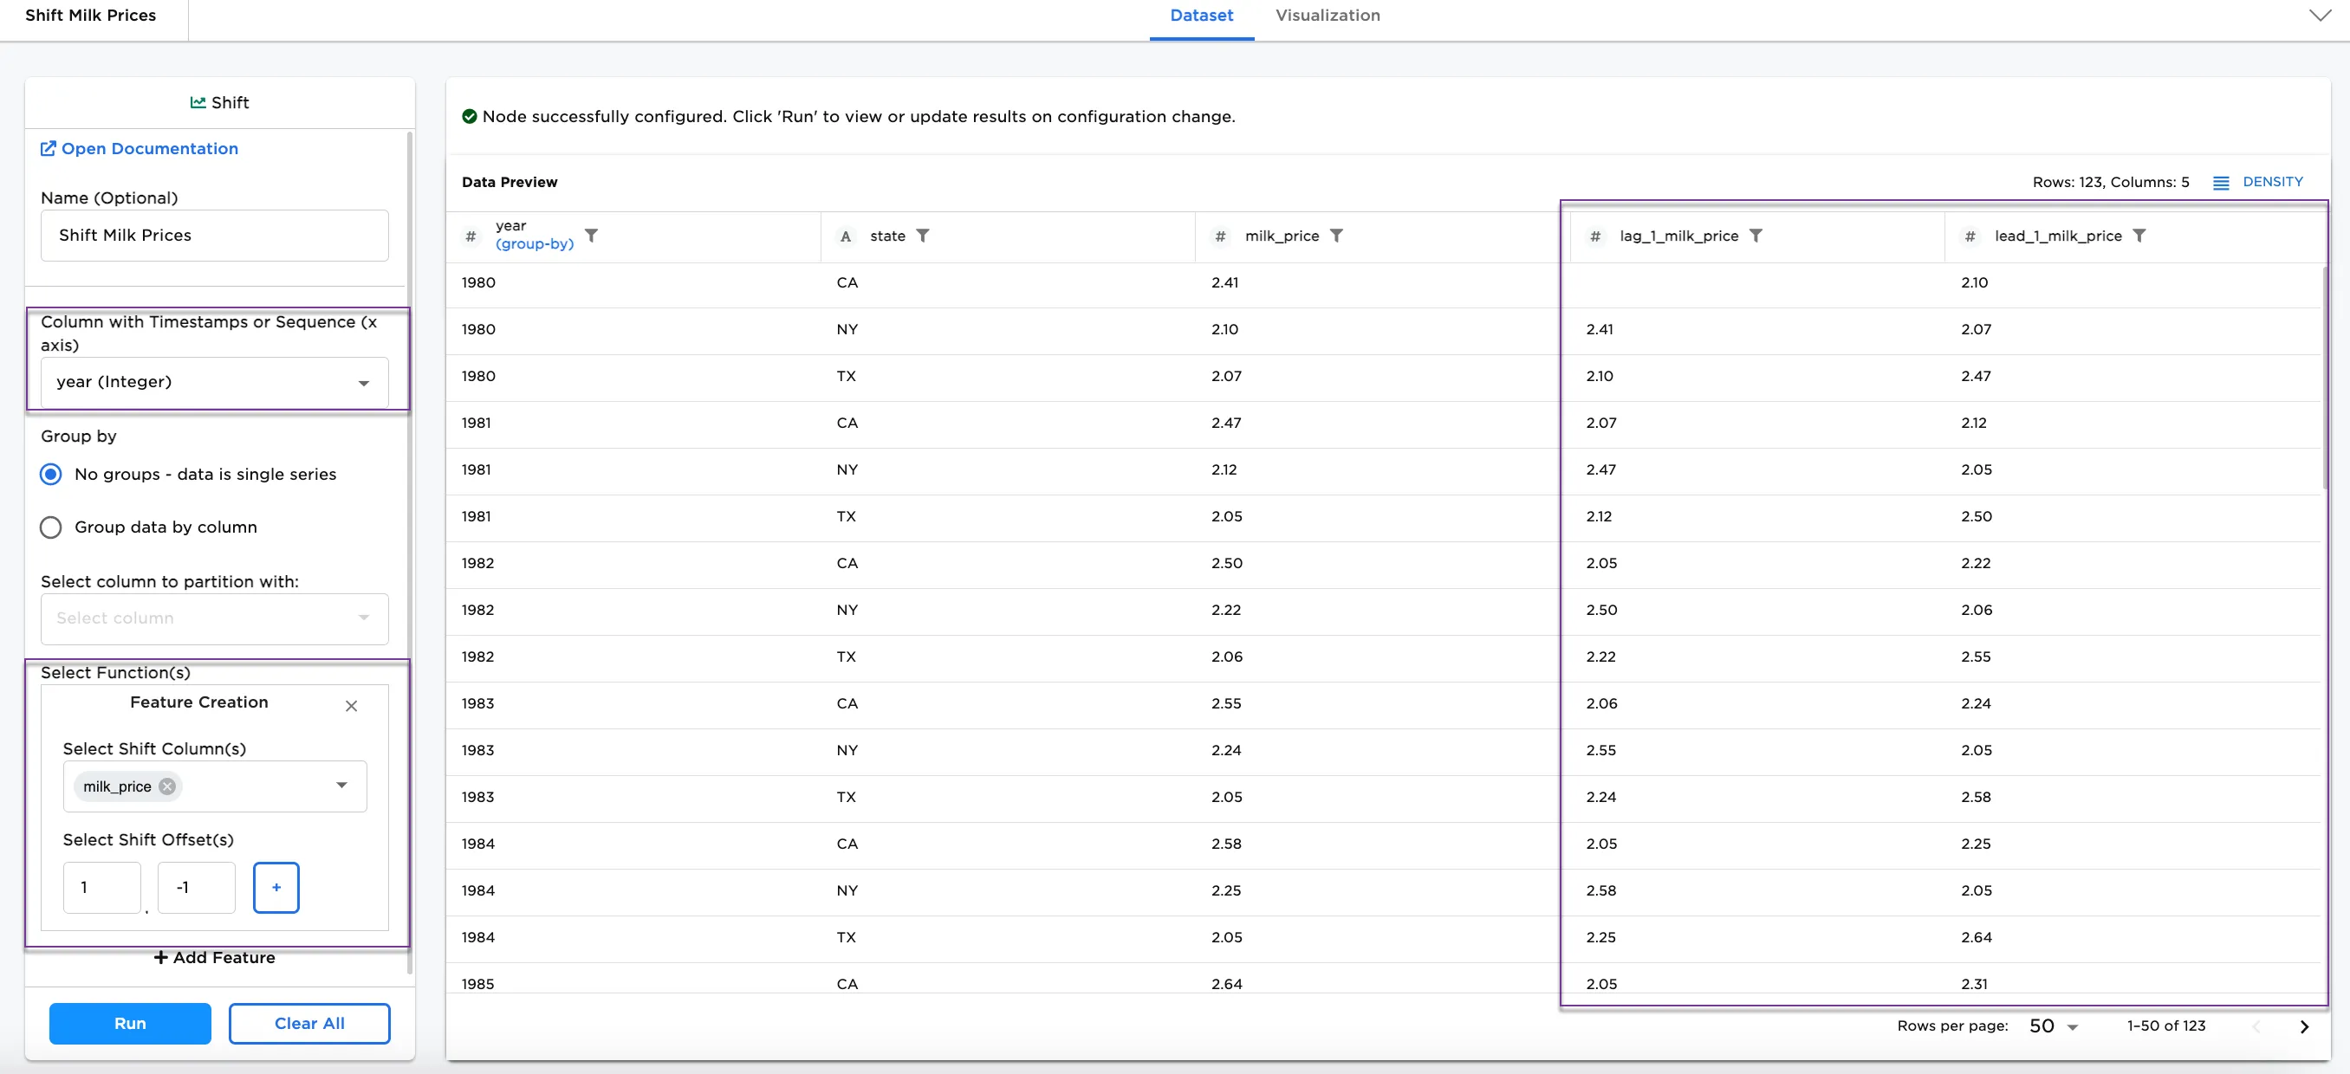The height and width of the screenshot is (1074, 2350).
Task: Filter the lag_1_milk_price column
Action: click(1756, 236)
